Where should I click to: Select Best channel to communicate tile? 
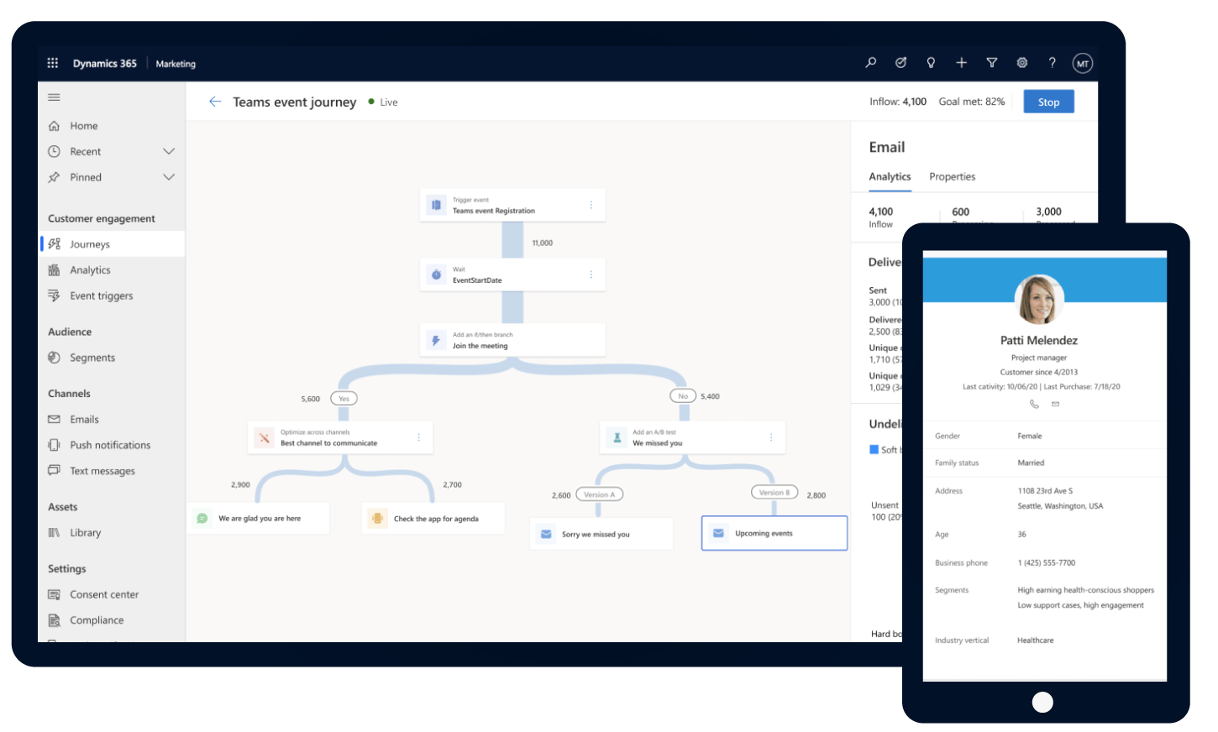[340, 437]
